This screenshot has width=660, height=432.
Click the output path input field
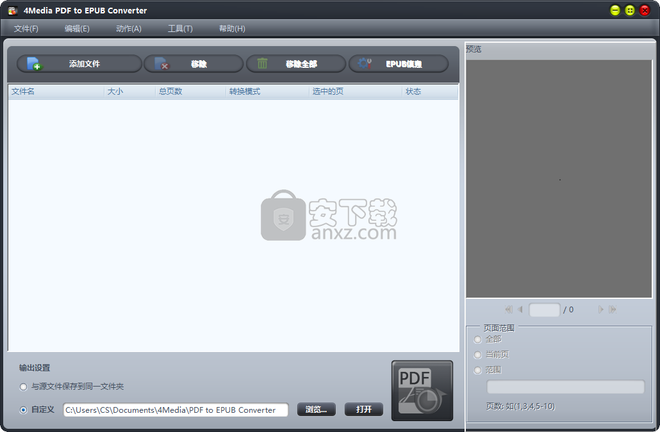176,410
